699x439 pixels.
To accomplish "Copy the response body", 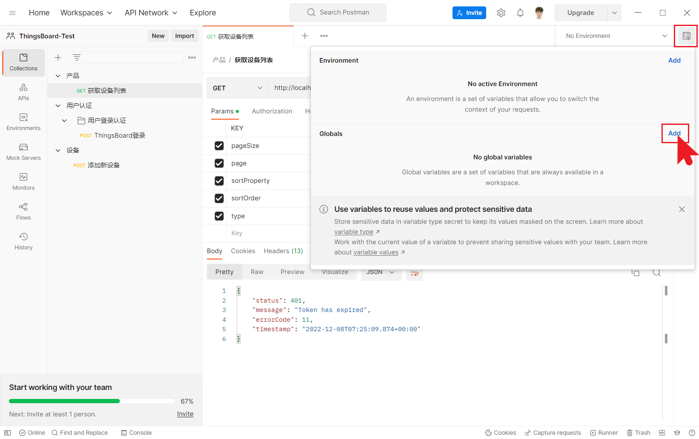I will 635,273.
